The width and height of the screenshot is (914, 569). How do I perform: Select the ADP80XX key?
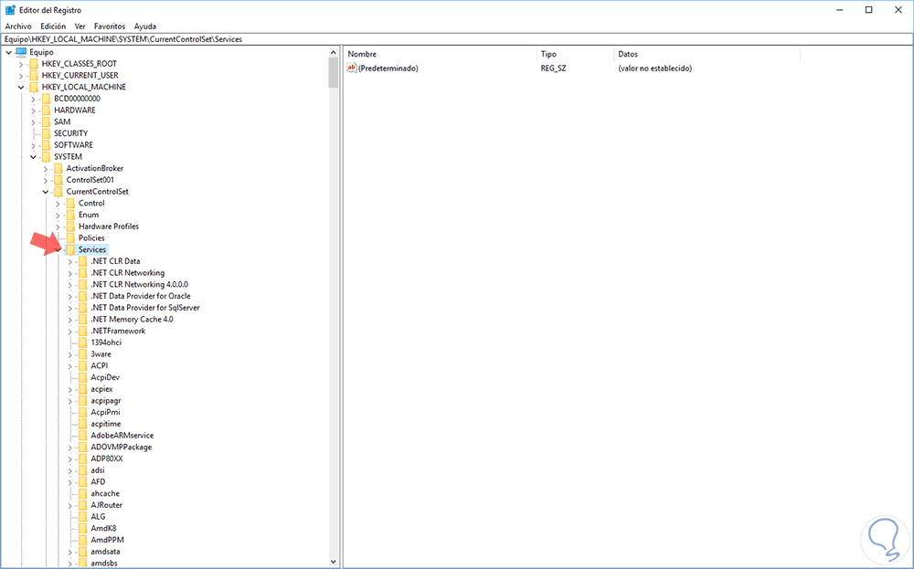tap(107, 458)
